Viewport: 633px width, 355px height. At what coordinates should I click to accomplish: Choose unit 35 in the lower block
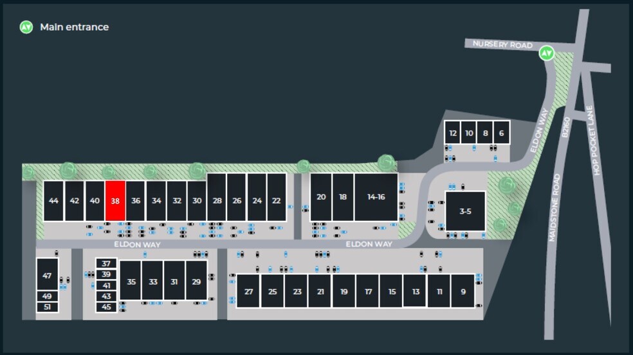point(131,281)
